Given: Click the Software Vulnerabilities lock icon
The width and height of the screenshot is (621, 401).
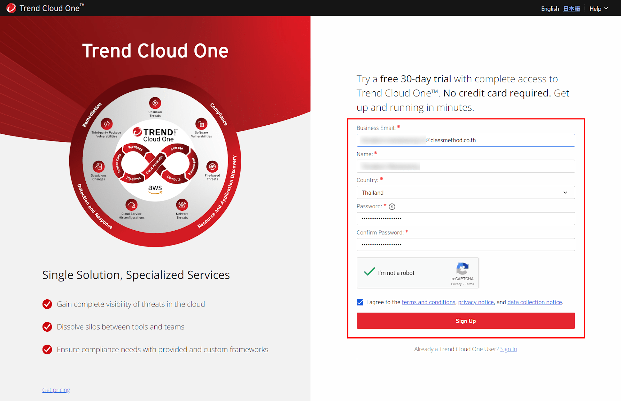Looking at the screenshot, I should 201,124.
